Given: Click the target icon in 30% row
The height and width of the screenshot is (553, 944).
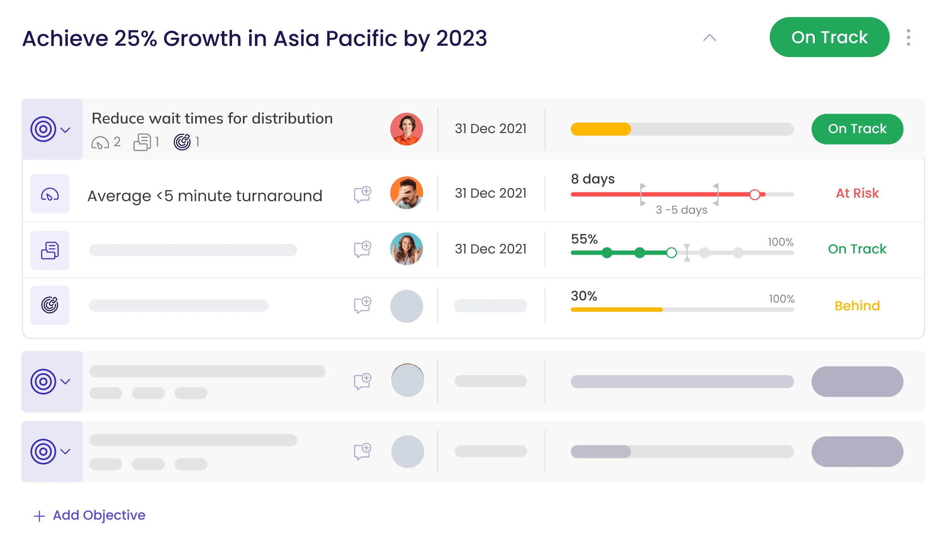Looking at the screenshot, I should click(50, 305).
